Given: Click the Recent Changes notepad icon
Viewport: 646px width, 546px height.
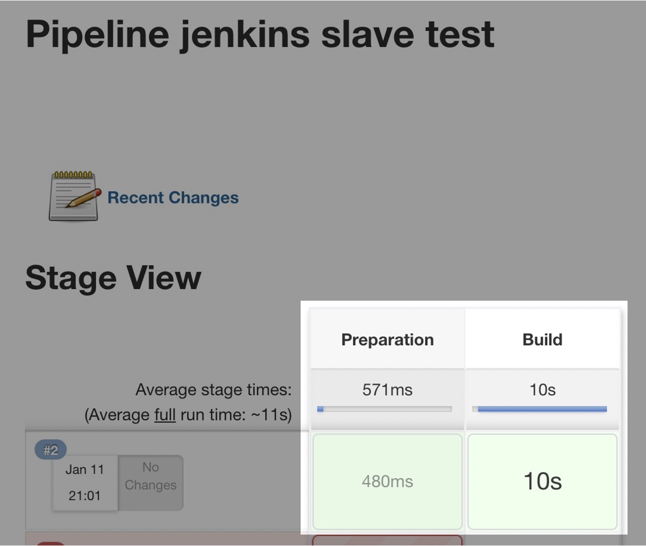Looking at the screenshot, I should pos(74,196).
